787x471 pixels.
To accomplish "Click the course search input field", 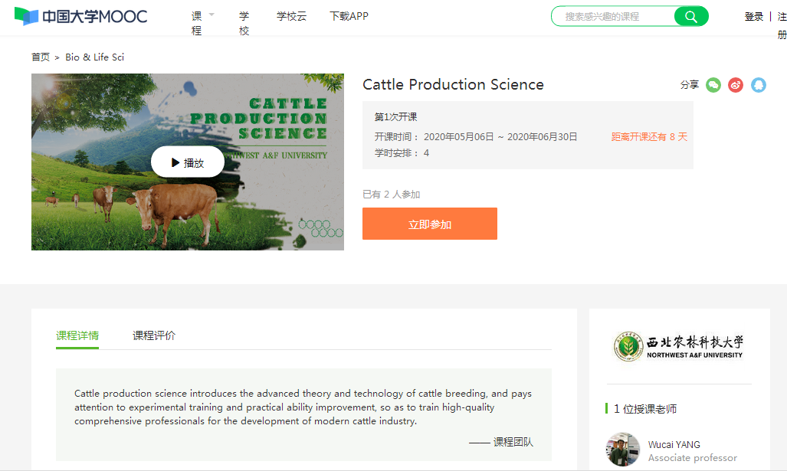I will 613,16.
